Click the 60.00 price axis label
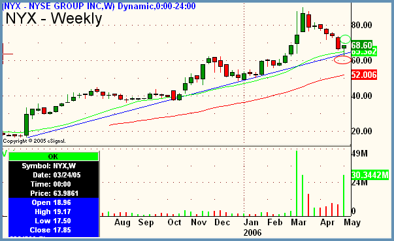Viewport: 394px width, 241px height. click(x=361, y=60)
